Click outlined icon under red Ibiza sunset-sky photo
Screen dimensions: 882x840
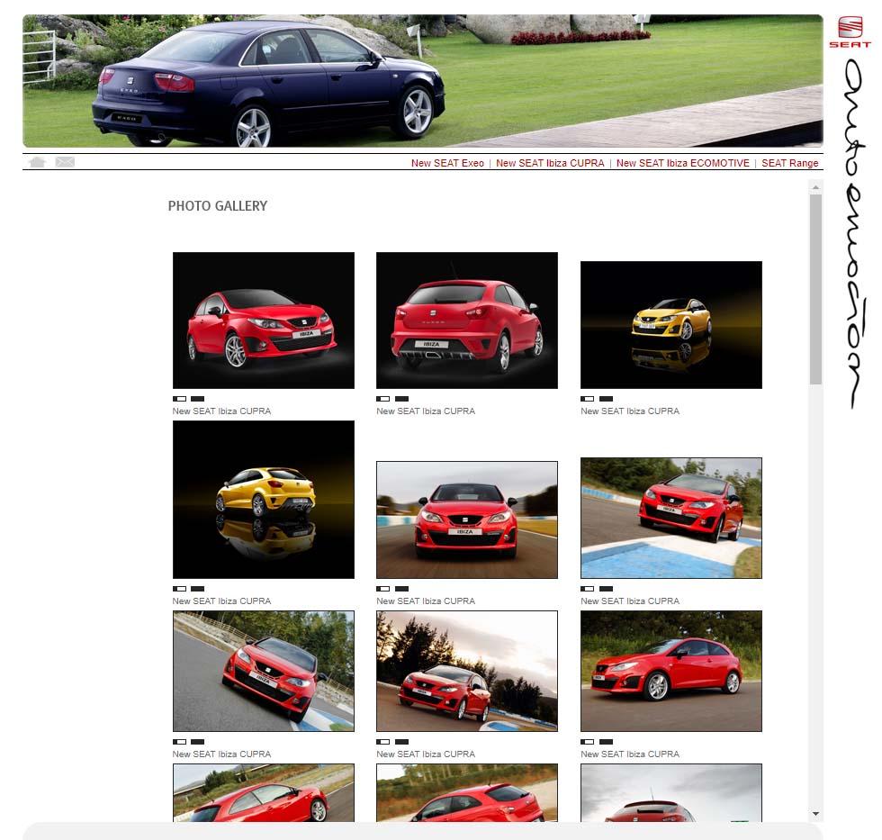[383, 742]
